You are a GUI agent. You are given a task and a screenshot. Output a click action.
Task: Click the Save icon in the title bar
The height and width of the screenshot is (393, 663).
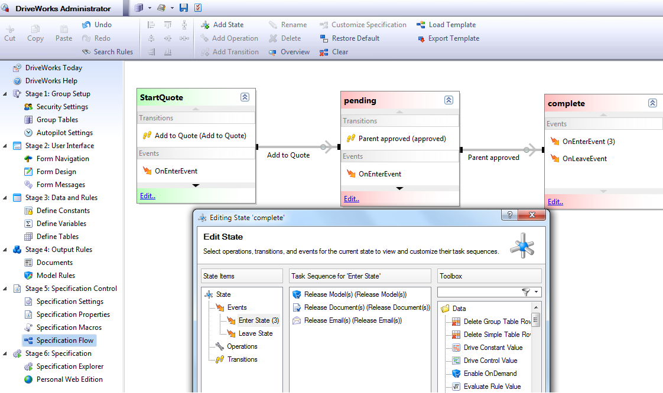184,8
